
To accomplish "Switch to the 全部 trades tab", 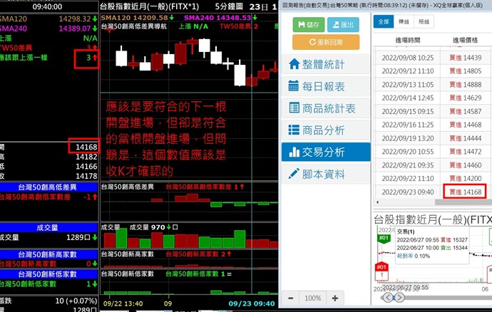I will click(384, 21).
